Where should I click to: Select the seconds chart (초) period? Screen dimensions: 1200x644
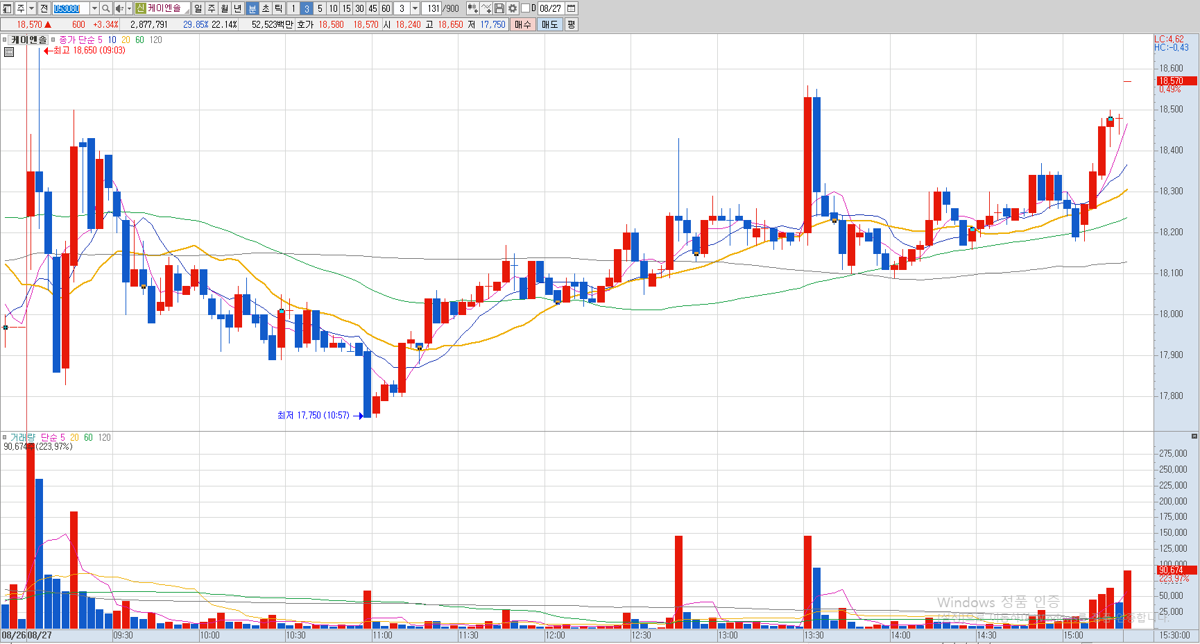pos(266,8)
